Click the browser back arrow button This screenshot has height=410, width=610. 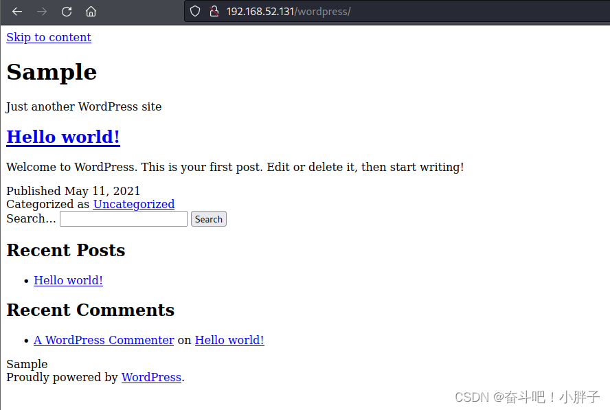(x=17, y=12)
